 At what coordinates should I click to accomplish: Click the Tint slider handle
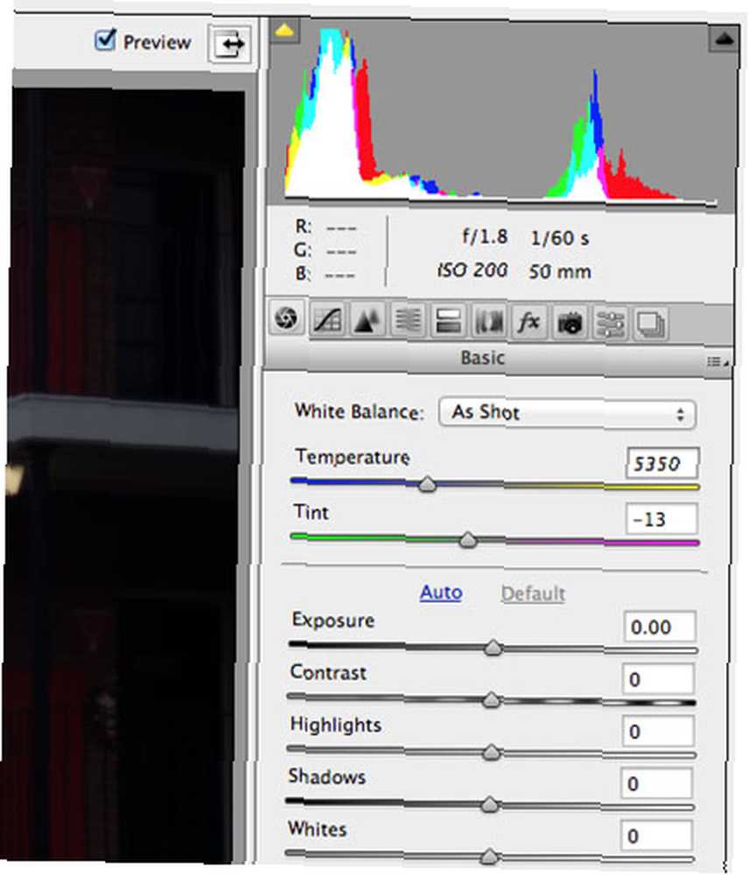(x=468, y=540)
